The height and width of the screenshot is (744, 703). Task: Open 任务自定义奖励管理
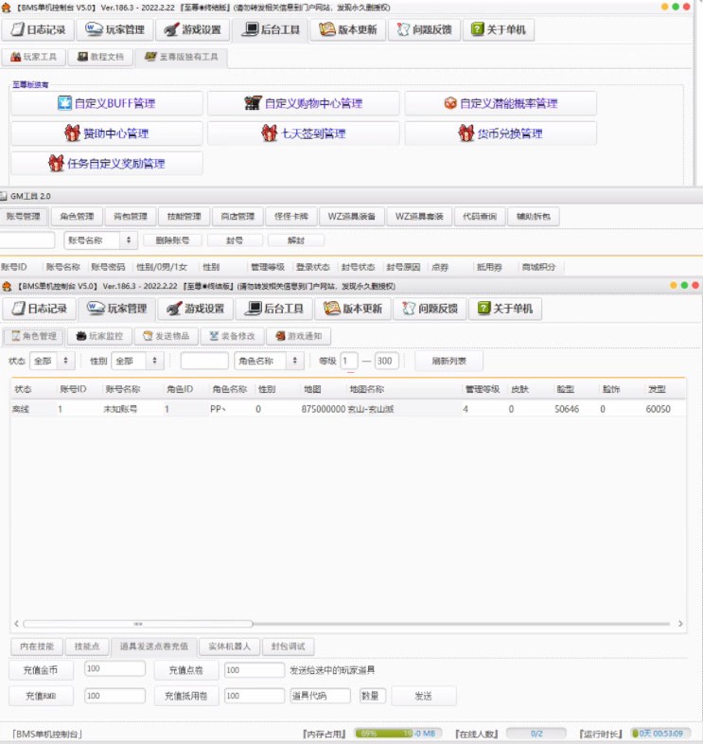pyautogui.click(x=107, y=163)
